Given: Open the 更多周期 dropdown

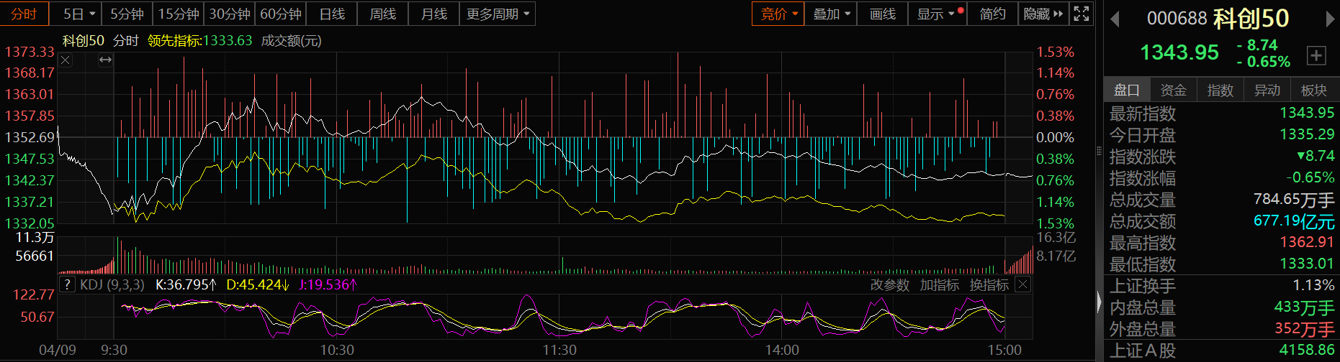Looking at the screenshot, I should coord(498,14).
